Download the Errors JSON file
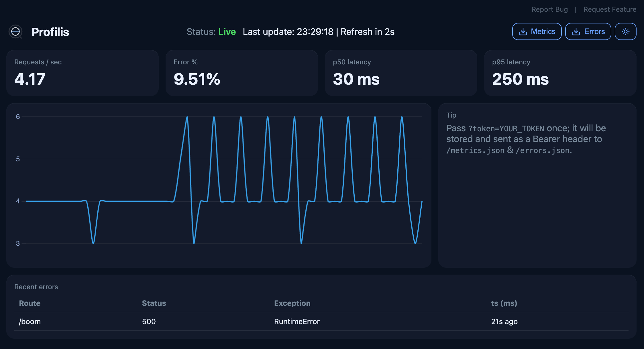 tap(588, 31)
